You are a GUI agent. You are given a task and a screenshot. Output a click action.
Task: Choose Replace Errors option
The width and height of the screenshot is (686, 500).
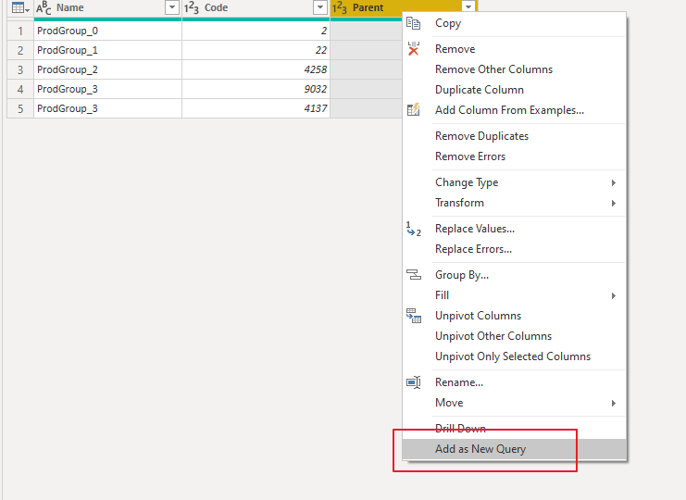[x=515, y=249]
